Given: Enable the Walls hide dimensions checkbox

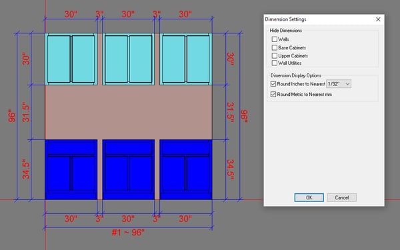Looking at the screenshot, I should tap(275, 39).
